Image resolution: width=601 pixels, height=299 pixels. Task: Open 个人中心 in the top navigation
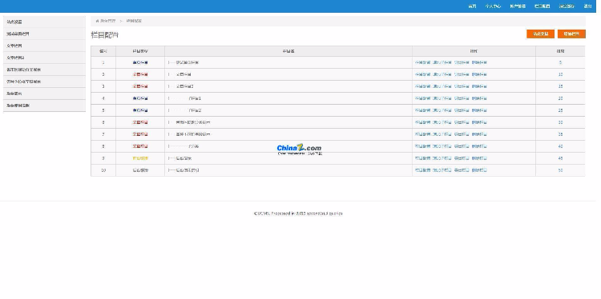(493, 6)
